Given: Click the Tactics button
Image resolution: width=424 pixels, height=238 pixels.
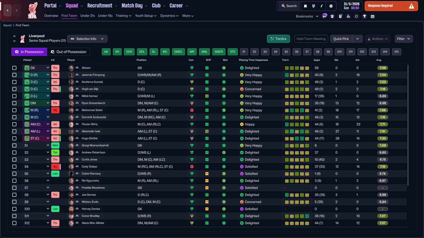Looking at the screenshot, I should 279,39.
